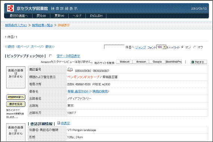Image resolution: width=213 pixels, height=142 pixels.
Task: Search other sites with Google button
Action: pyautogui.click(x=157, y=61)
